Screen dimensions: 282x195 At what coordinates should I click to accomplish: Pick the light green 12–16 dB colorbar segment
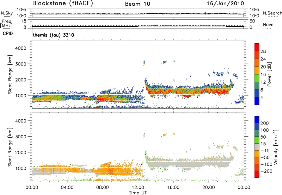[x=257, y=78]
